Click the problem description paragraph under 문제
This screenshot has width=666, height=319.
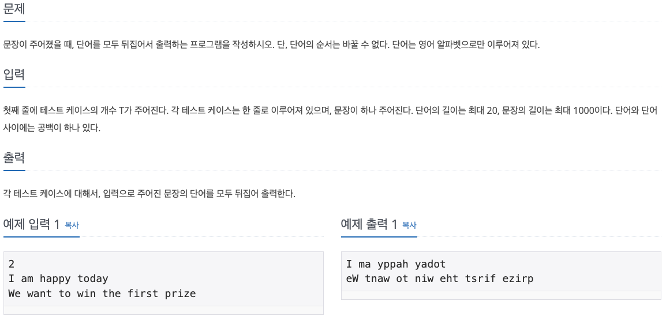[x=271, y=45]
